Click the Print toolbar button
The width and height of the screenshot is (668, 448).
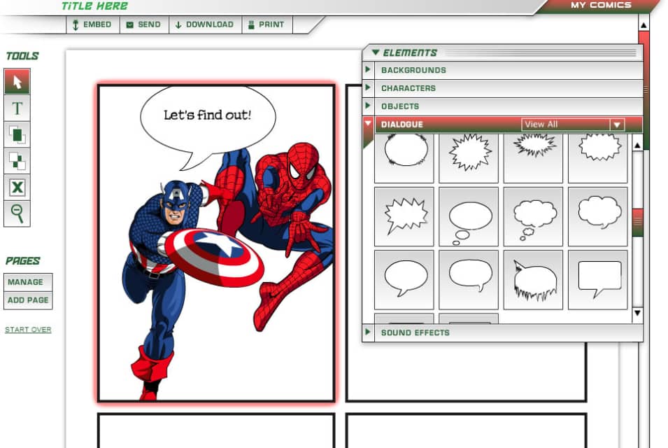click(267, 24)
